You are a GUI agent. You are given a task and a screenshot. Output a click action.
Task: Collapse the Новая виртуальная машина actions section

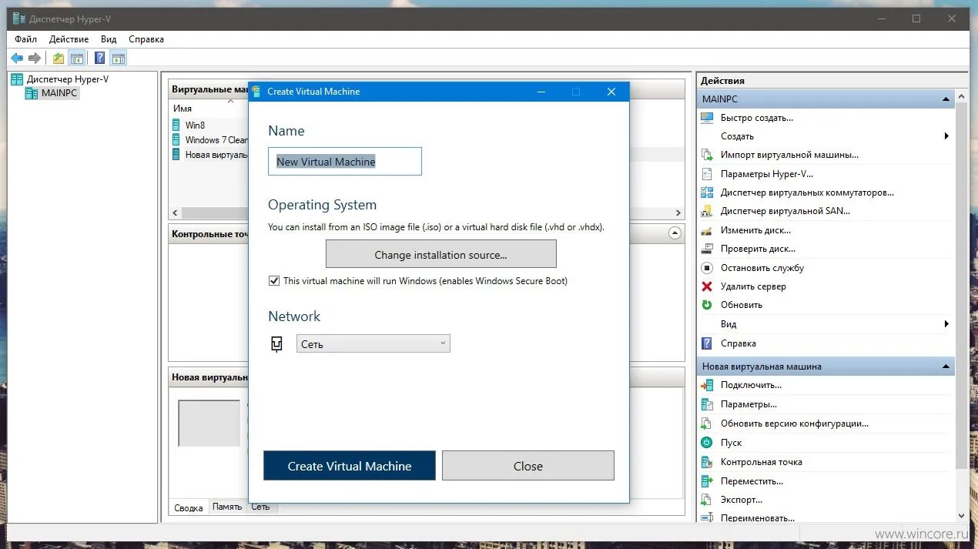[x=946, y=367]
